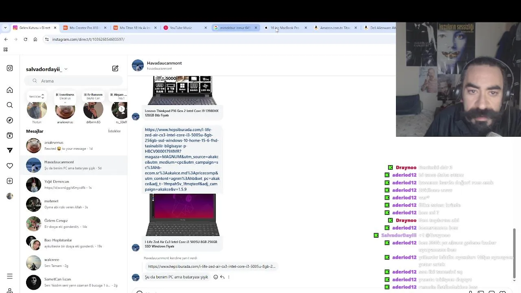Screen dimensions: 521x293
Task: Click the browser home button
Action: [35, 39]
